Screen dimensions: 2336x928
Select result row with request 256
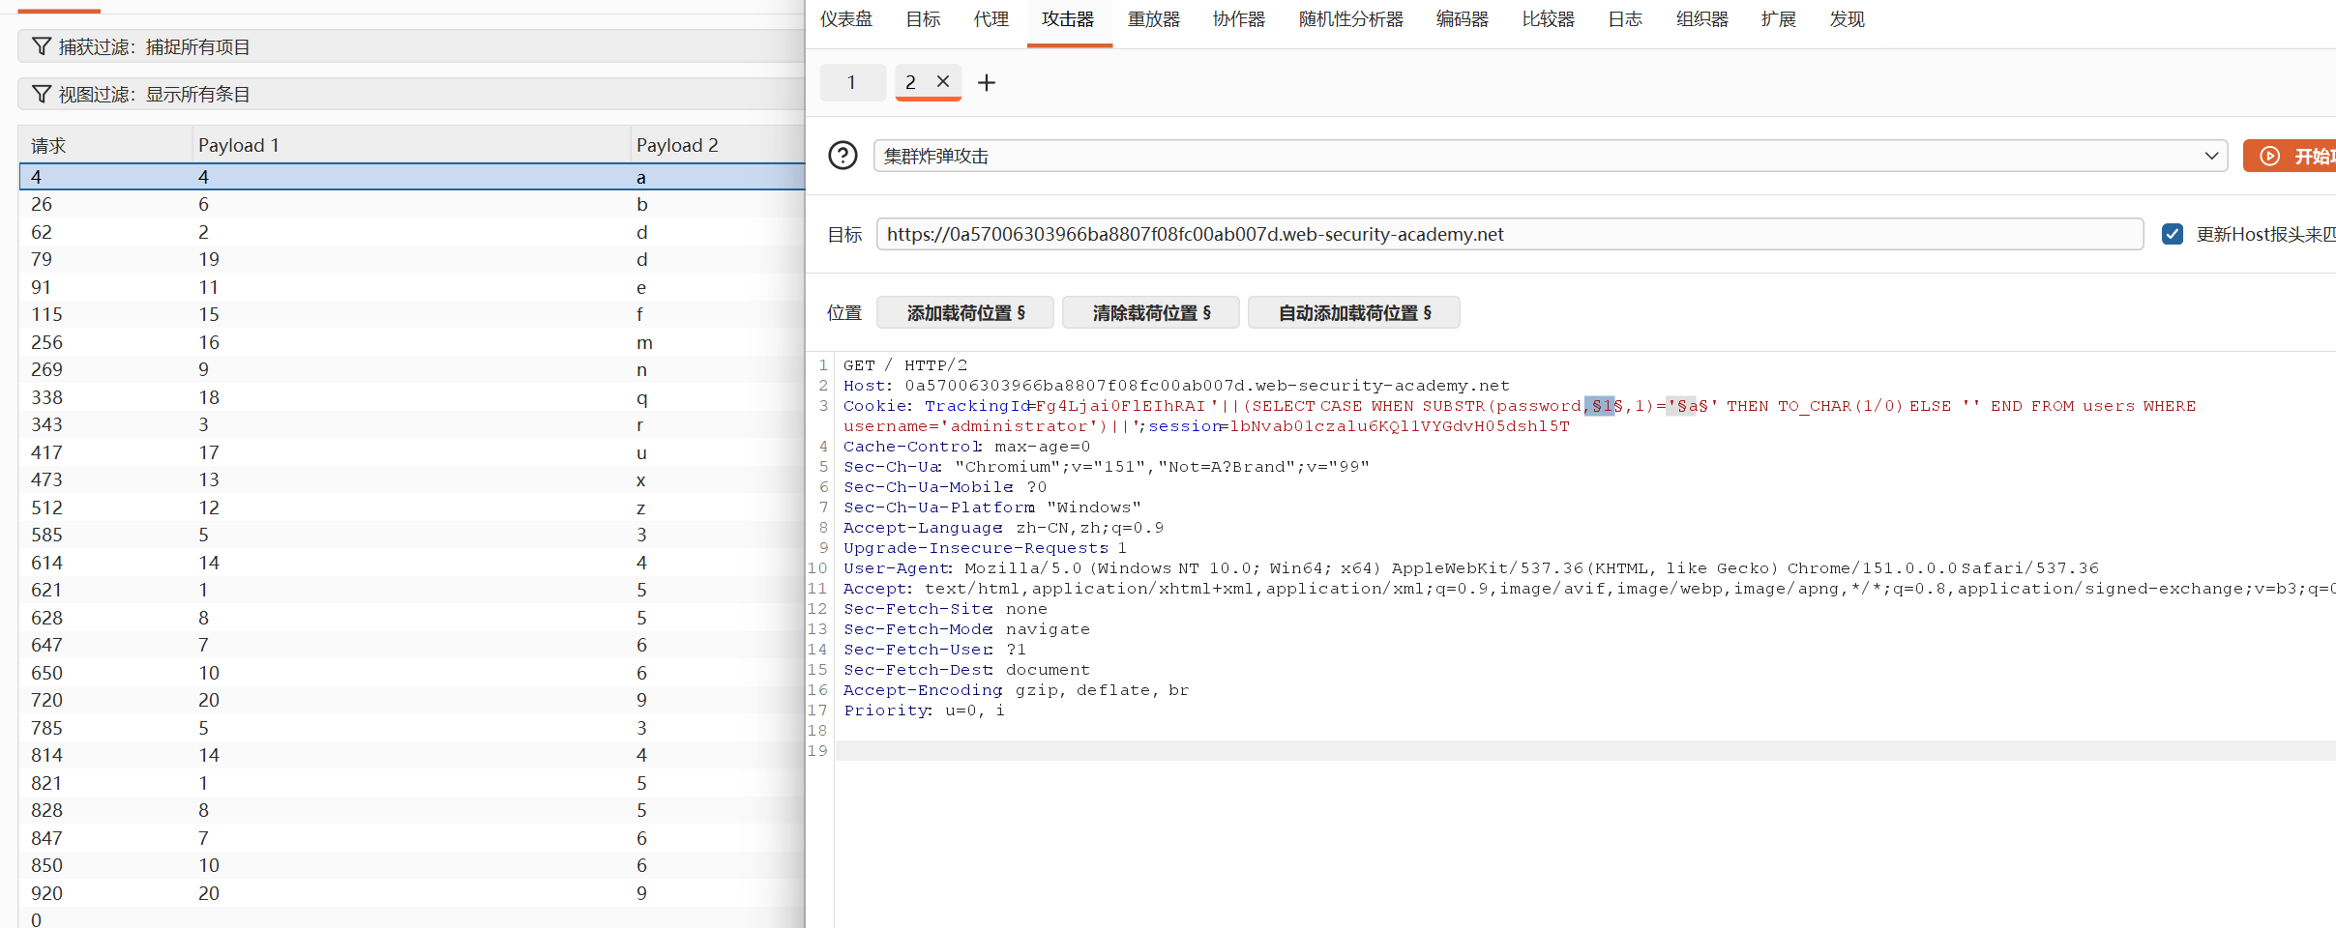(412, 342)
